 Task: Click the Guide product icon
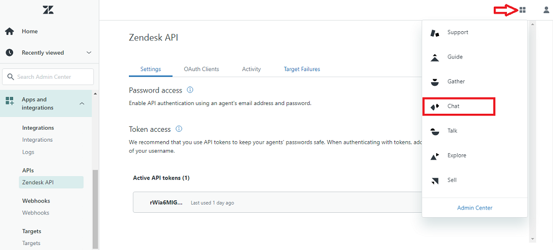tap(435, 57)
